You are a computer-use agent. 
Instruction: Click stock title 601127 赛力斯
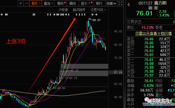(x=153, y=3)
